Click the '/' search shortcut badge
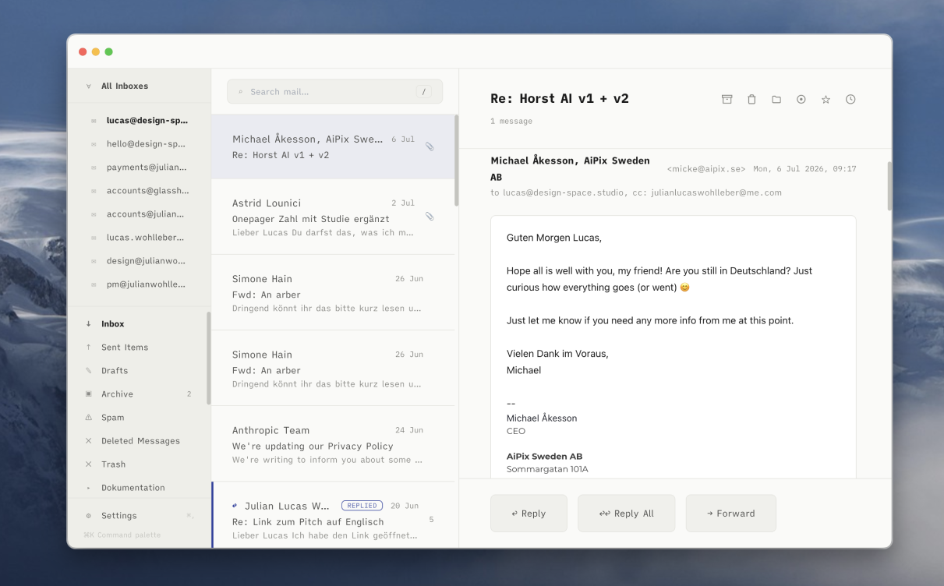This screenshot has height=586, width=944. click(424, 91)
